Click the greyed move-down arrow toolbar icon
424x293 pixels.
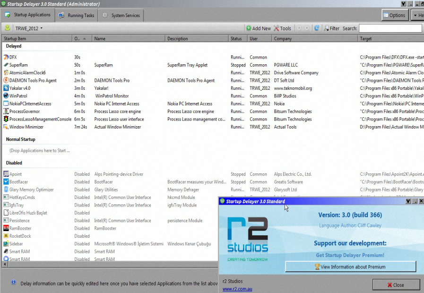[x=307, y=28]
